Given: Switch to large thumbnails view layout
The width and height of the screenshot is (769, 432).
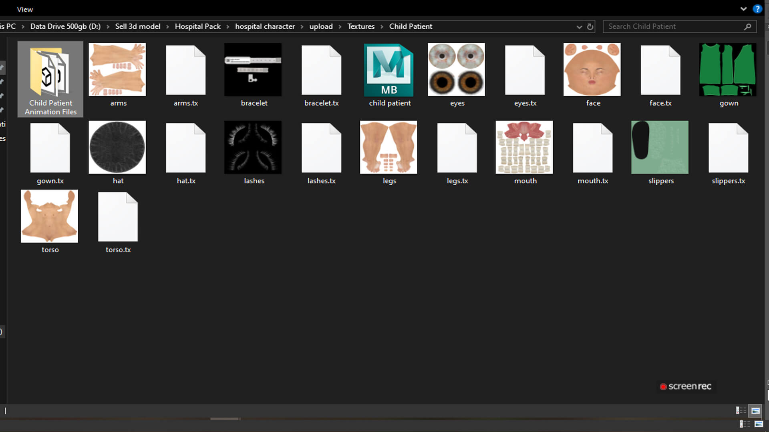Looking at the screenshot, I should click(x=755, y=410).
